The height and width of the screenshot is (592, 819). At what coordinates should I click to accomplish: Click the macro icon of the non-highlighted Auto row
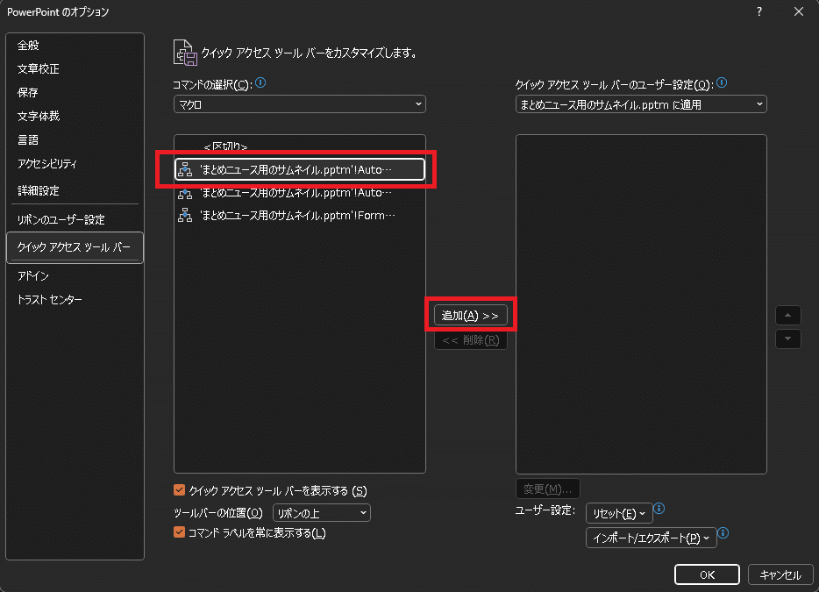click(x=185, y=193)
